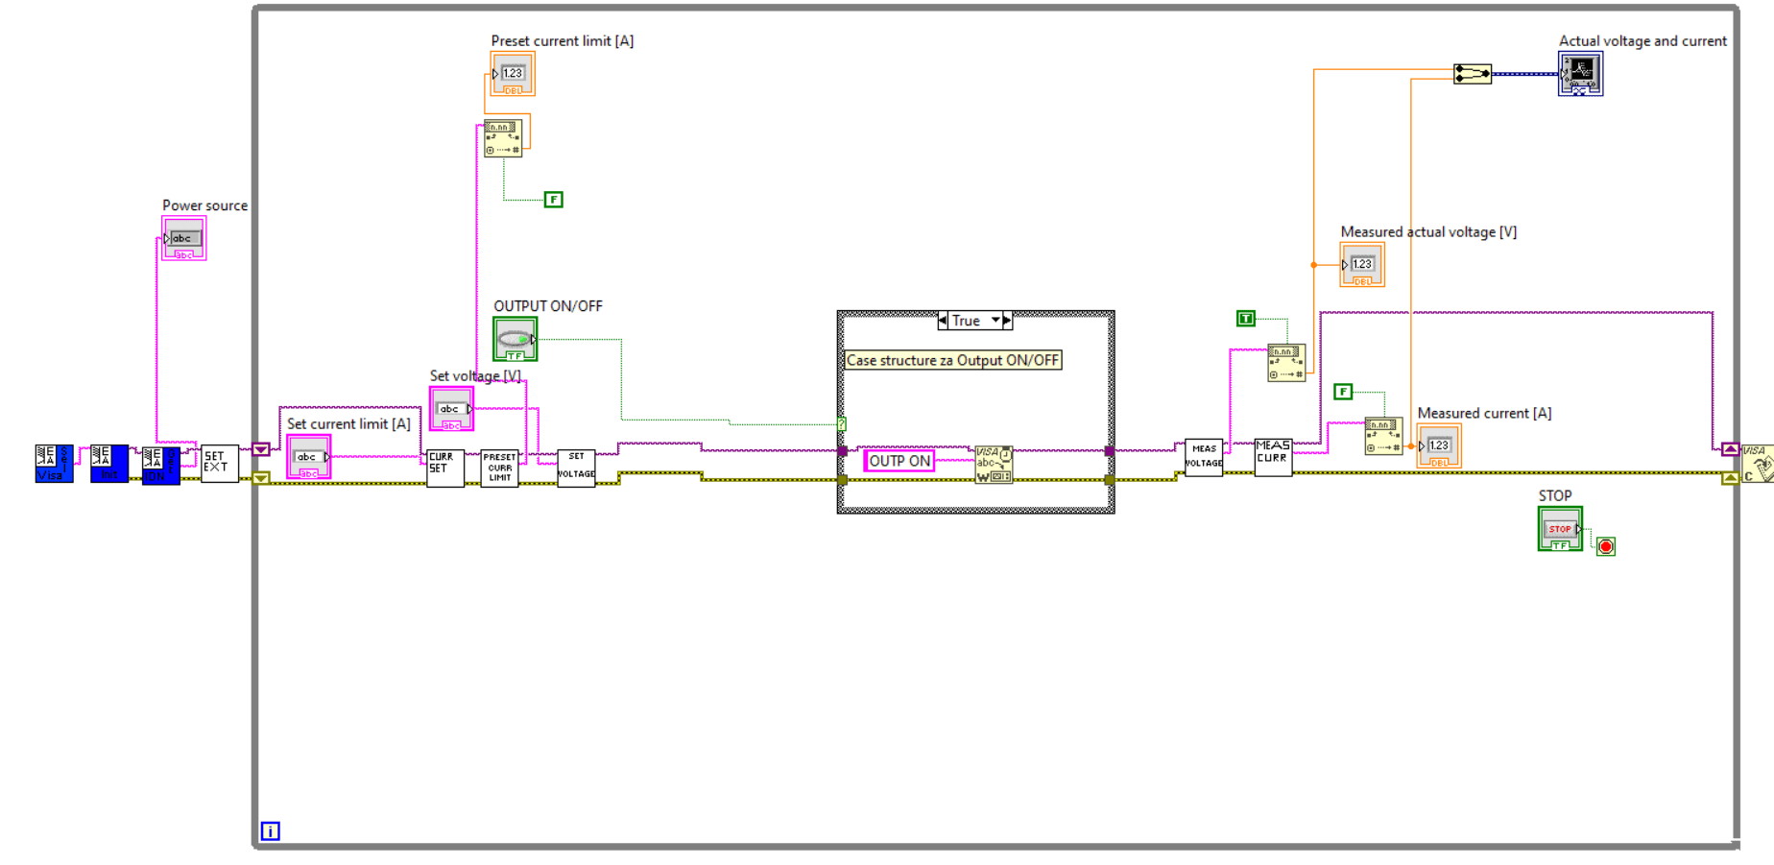Click the OUTP ON string constant
This screenshot has width=1774, height=865.
898,461
